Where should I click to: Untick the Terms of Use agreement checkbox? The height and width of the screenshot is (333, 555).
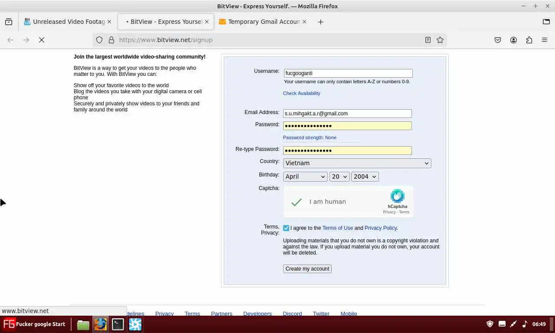pyautogui.click(x=286, y=228)
